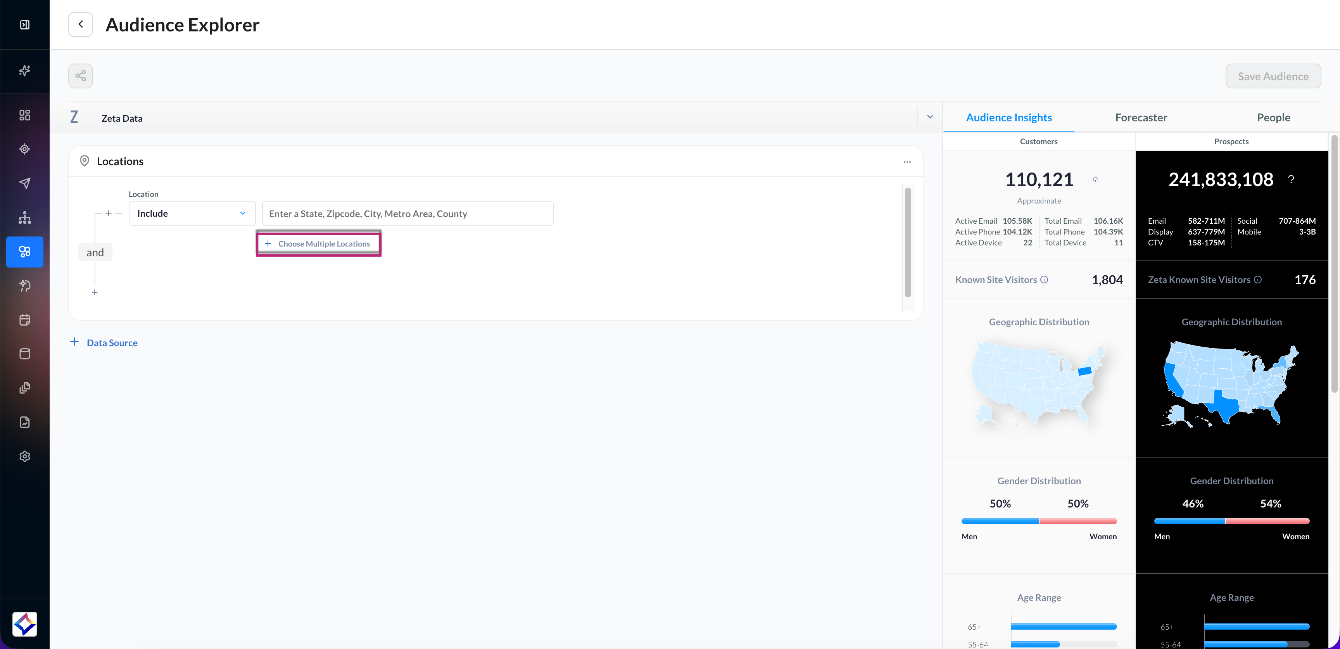Viewport: 1340px width, 649px height.
Task: Click the share icon button
Action: (x=81, y=76)
